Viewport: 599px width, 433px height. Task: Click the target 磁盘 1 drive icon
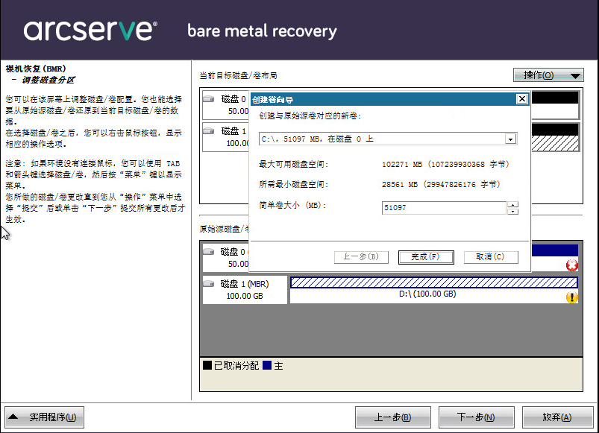pyautogui.click(x=208, y=131)
